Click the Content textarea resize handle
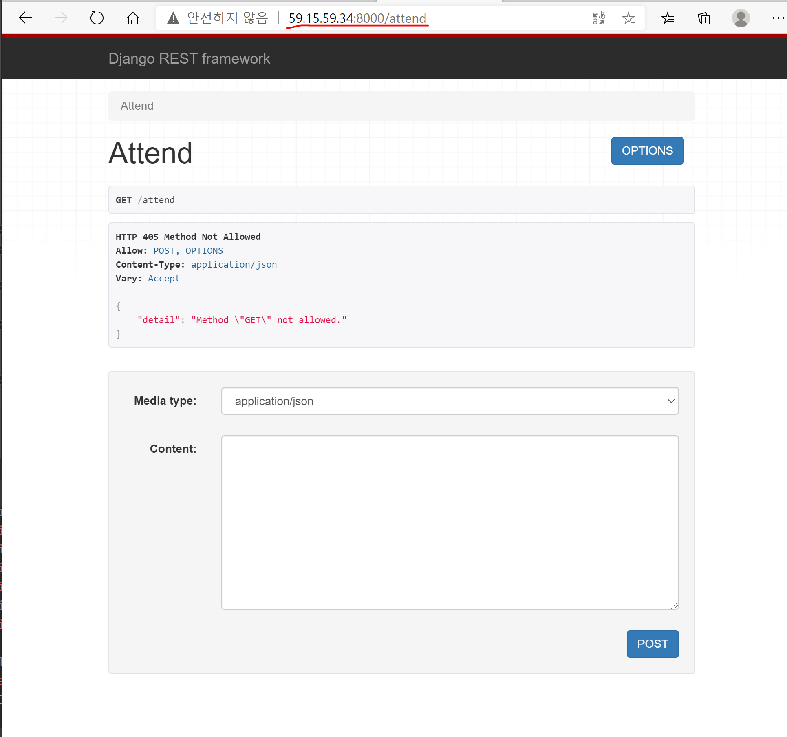This screenshot has height=737, width=787. 675,605
